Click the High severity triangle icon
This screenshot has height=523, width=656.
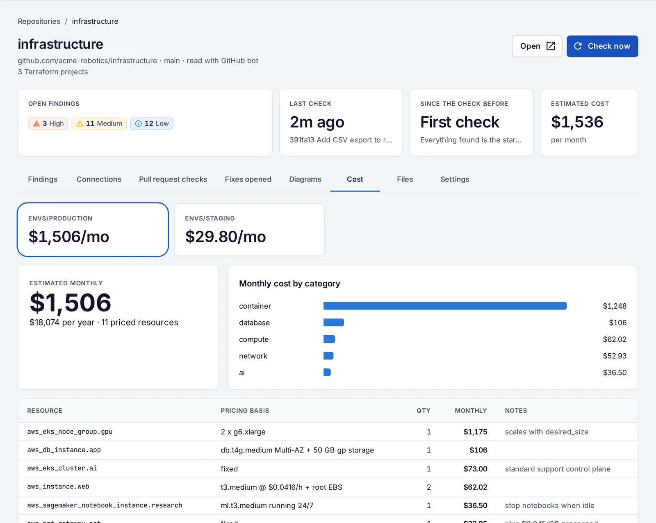click(x=36, y=123)
